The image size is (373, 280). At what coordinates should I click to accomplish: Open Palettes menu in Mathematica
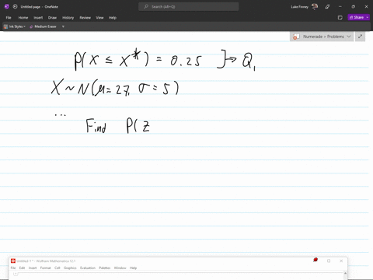click(105, 268)
